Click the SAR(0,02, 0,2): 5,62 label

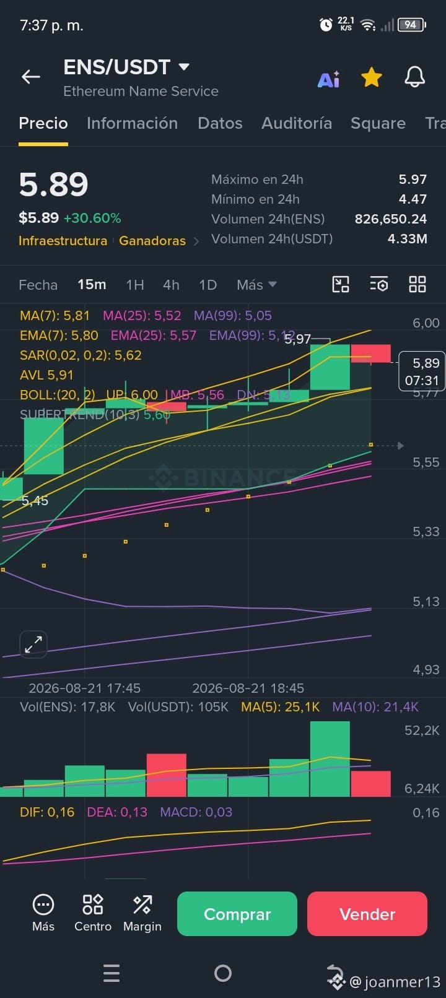[81, 355]
